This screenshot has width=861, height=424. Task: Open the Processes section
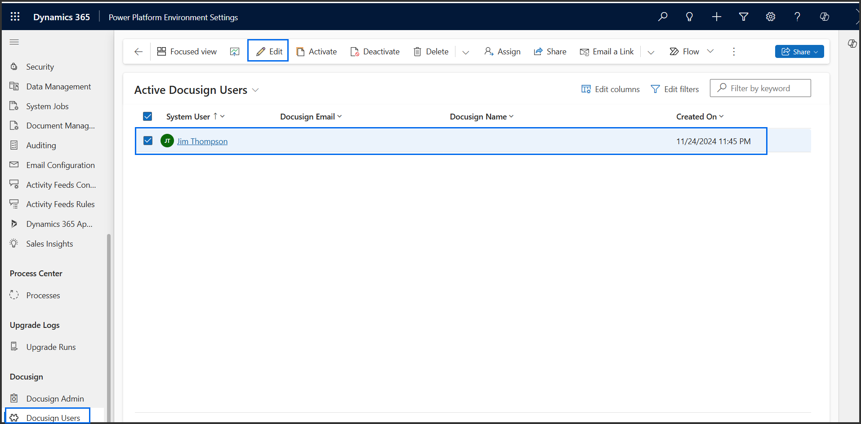(x=43, y=295)
